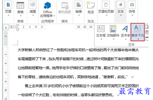Click the 文本框 label text
Screen dimensions: 153x100
click(x=101, y=36)
